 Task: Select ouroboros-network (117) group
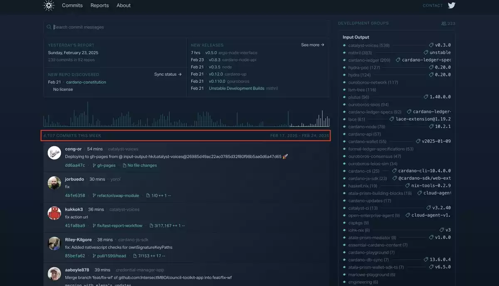(373, 82)
